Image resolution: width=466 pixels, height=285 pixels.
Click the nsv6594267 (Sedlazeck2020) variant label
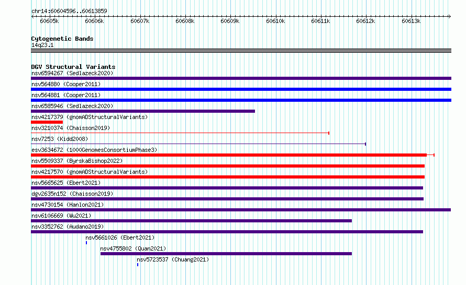(x=72, y=73)
